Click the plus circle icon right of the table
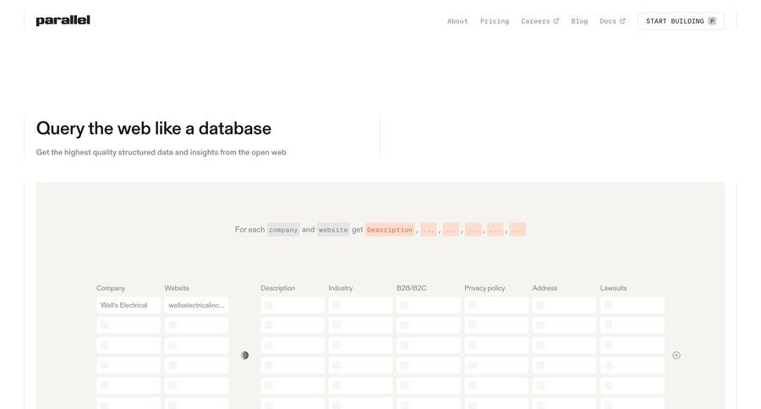761x409 pixels. tap(676, 355)
